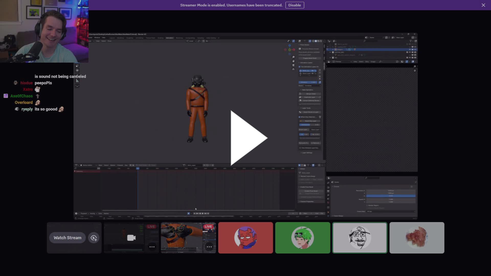The width and height of the screenshot is (491, 276).
Task: Open the View menu in the Action Editor
Action: (100, 165)
